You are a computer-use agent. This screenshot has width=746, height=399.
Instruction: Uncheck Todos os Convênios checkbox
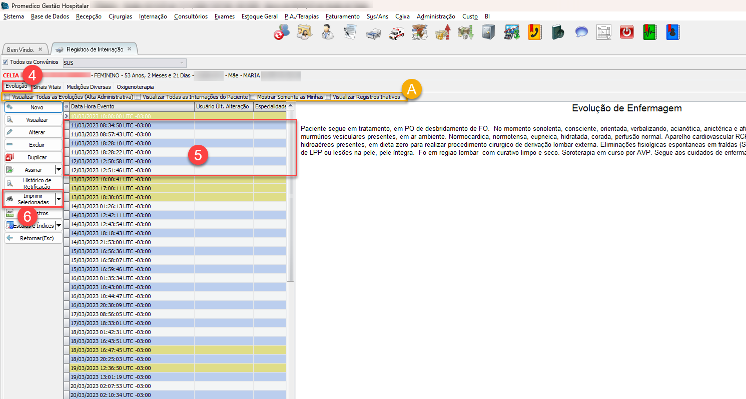pyautogui.click(x=6, y=62)
